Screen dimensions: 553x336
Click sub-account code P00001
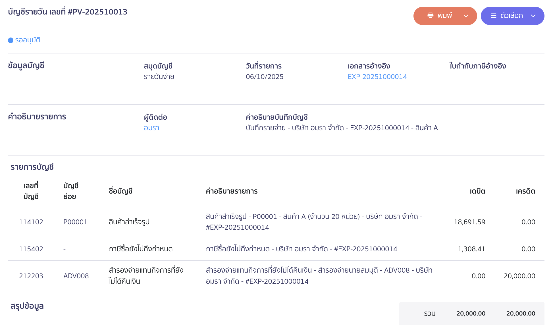coord(76,222)
